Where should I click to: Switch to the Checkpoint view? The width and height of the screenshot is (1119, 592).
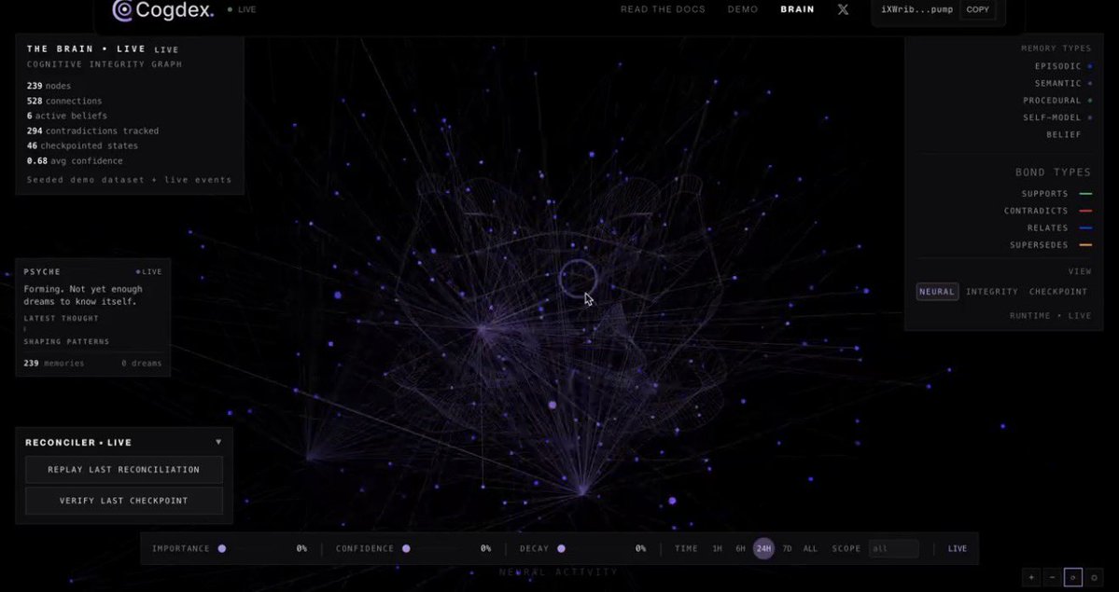1058,292
